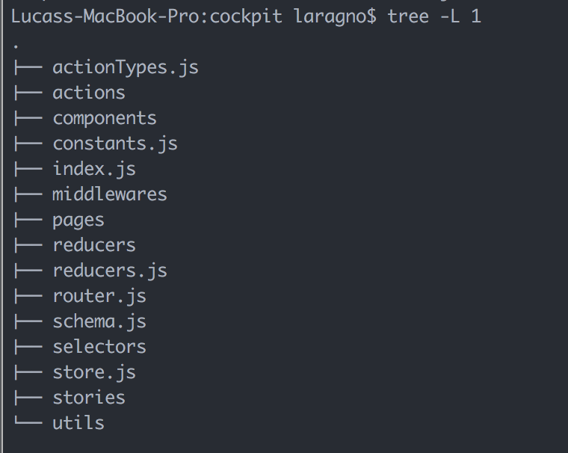
Task: Click the actionTypes.js entry
Action: tap(126, 68)
